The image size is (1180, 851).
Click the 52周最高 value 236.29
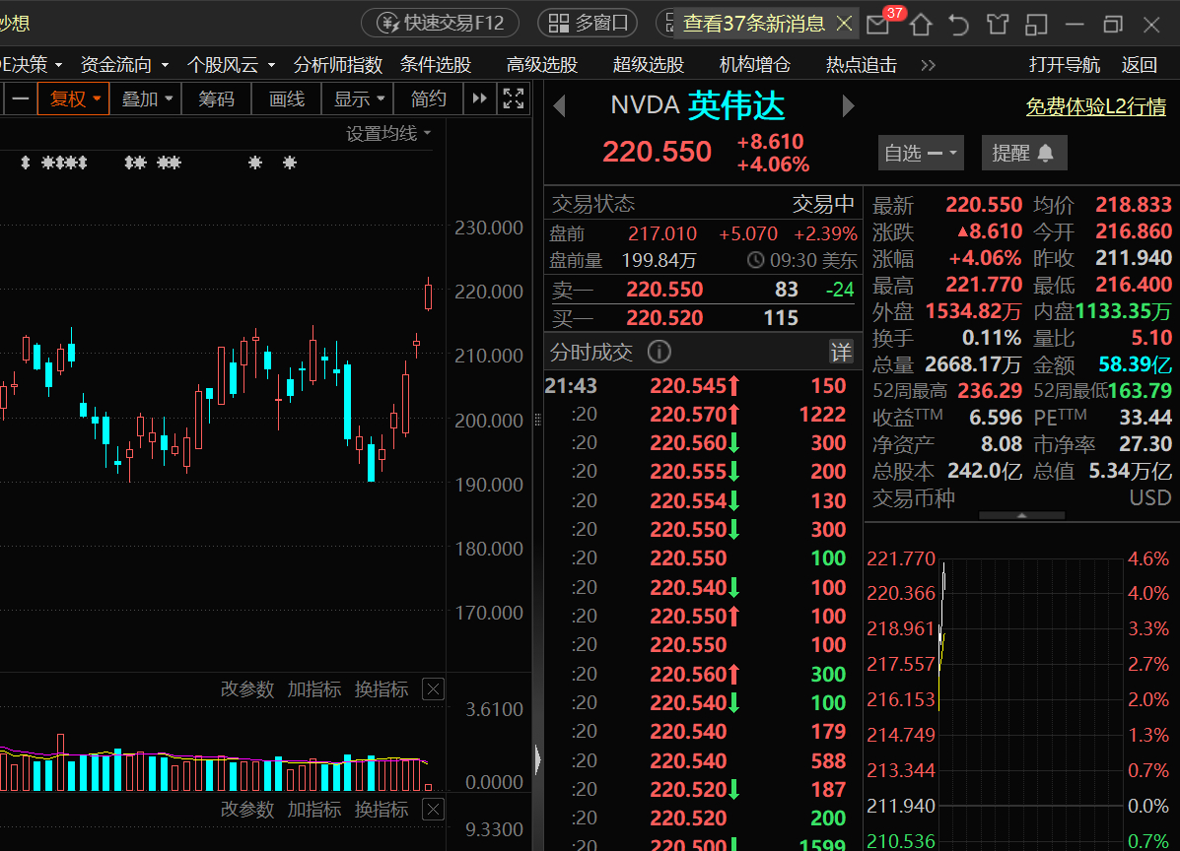(x=990, y=391)
